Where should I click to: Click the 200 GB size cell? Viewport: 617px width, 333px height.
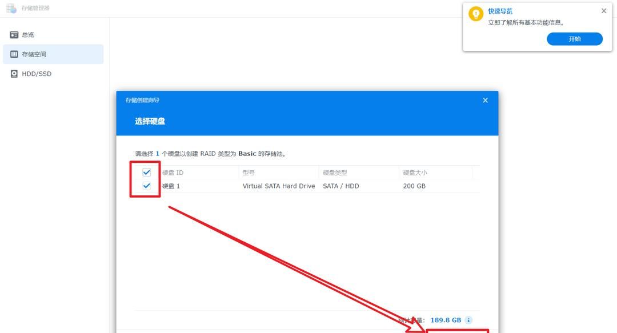(x=414, y=186)
